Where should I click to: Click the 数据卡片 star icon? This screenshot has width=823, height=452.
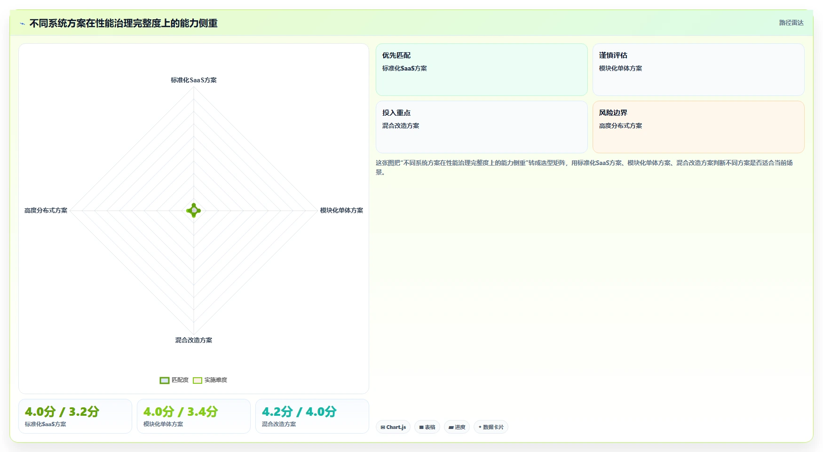[480, 427]
